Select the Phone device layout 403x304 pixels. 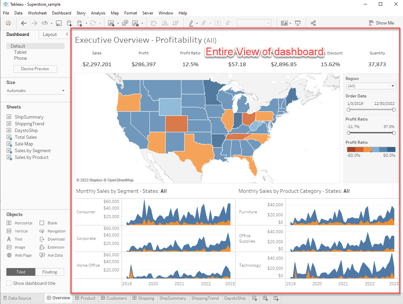pyautogui.click(x=20, y=58)
